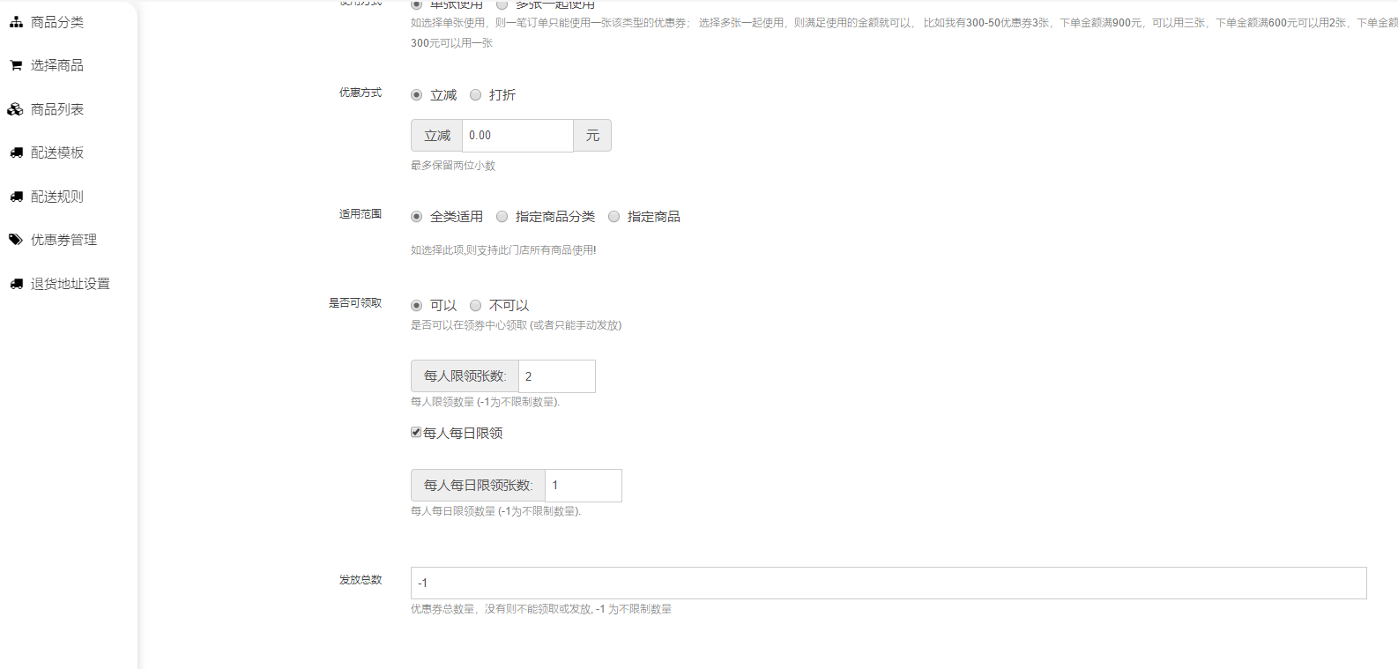The width and height of the screenshot is (1398, 669).
Task: Click the truck icon beside 退货地址设置
Action: click(16, 284)
